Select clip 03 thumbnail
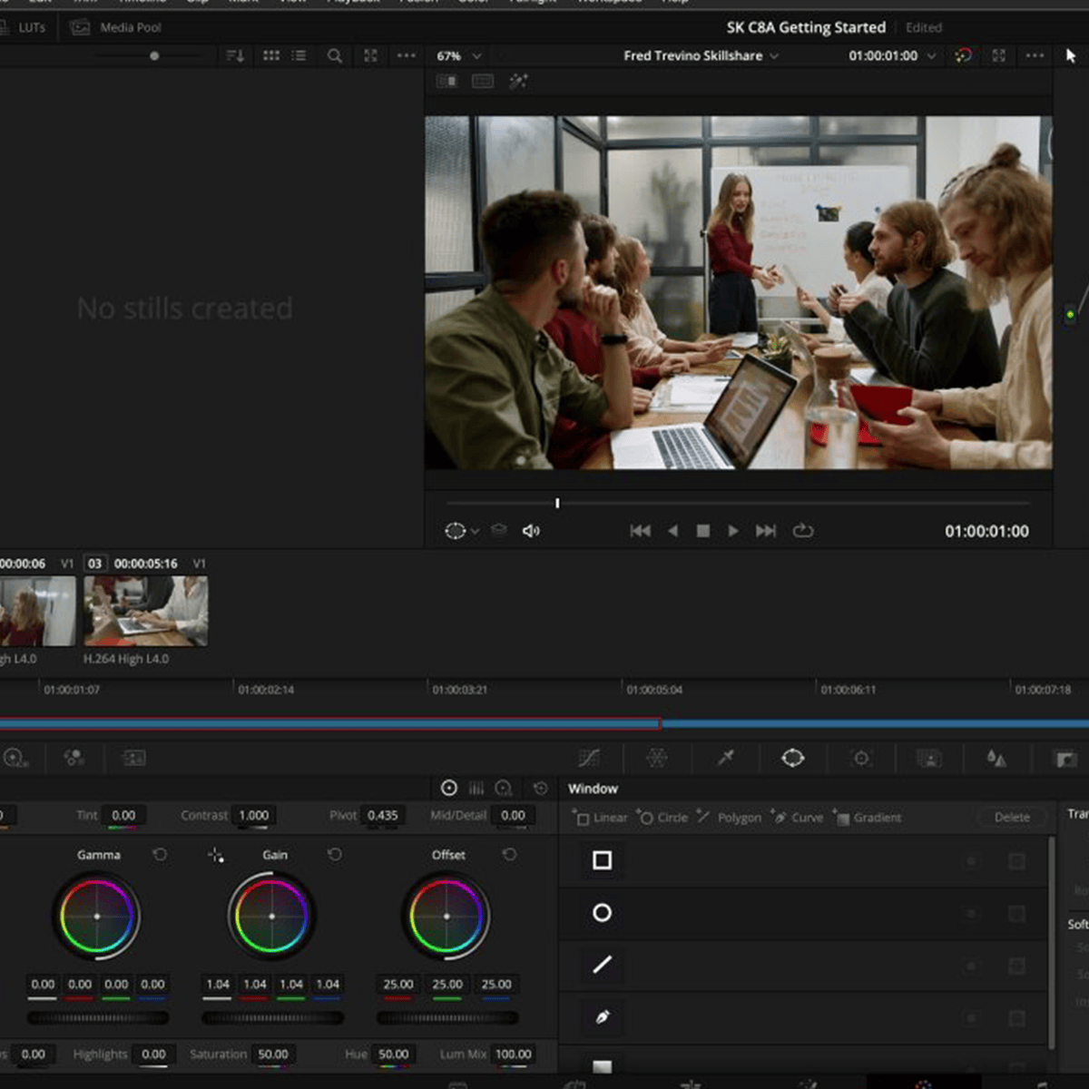The width and height of the screenshot is (1089, 1089). [x=145, y=611]
